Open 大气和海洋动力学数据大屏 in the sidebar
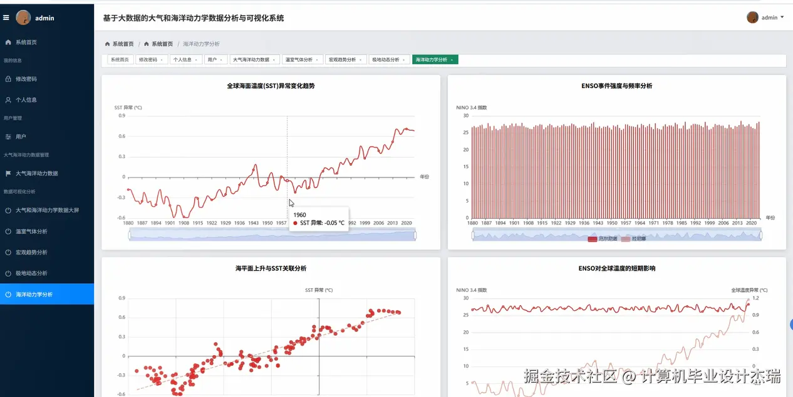Viewport: 793px width, 397px height. coord(47,210)
